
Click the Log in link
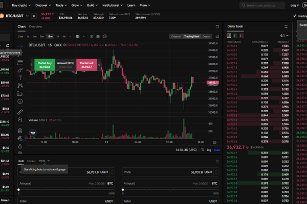tap(295, 5)
